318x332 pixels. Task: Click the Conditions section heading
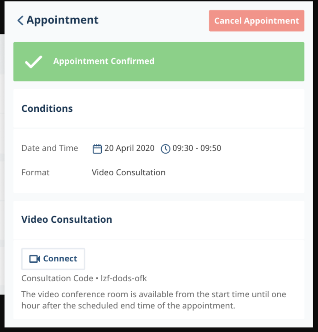coord(47,109)
